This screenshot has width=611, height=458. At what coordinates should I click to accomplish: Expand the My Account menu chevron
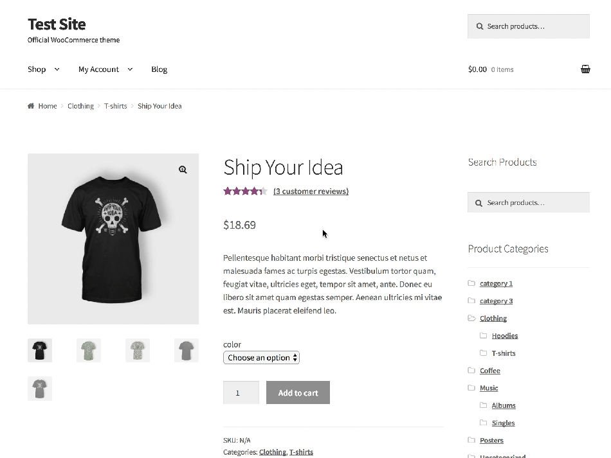pyautogui.click(x=130, y=69)
